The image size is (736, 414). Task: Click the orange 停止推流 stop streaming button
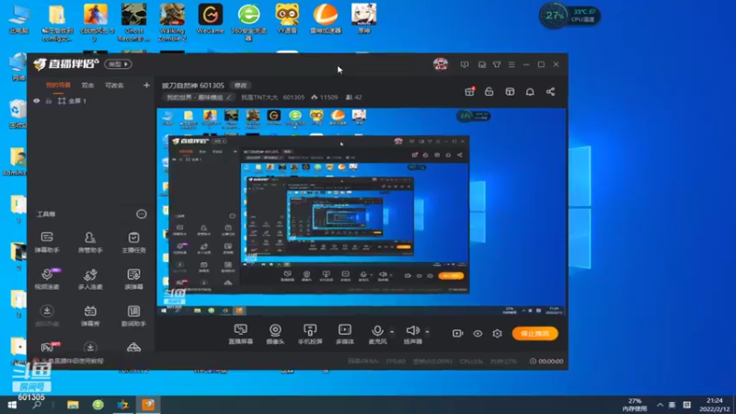(535, 333)
